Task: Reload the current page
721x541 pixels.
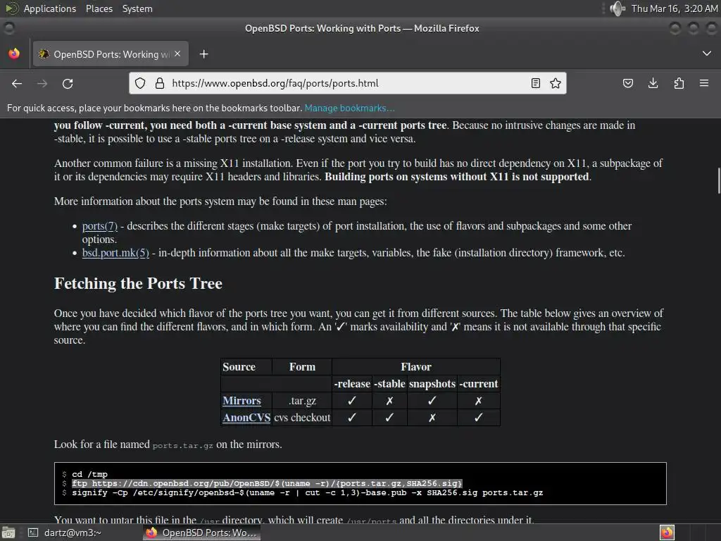Action: pos(68,83)
